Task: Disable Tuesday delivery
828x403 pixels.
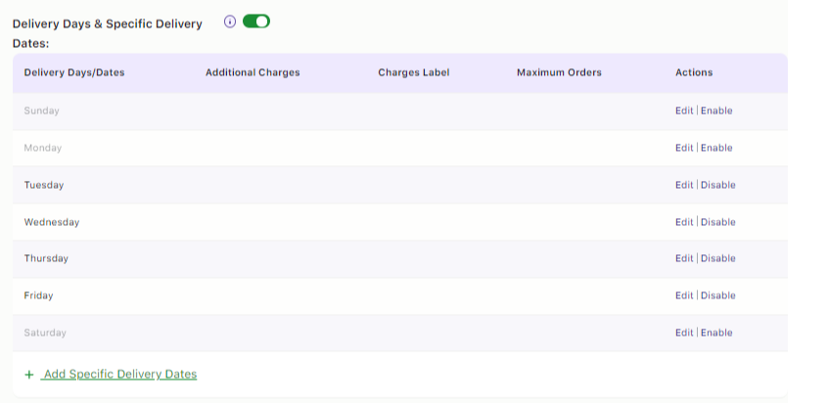Action: [718, 185]
